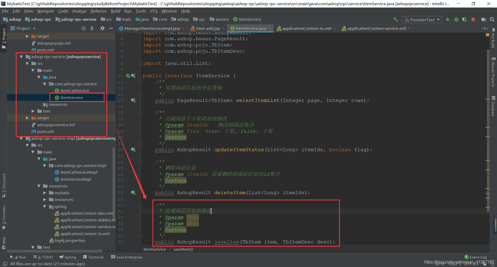497x267 pixels.
Task: Open the VCS menu
Action: pyautogui.click(x=154, y=11)
